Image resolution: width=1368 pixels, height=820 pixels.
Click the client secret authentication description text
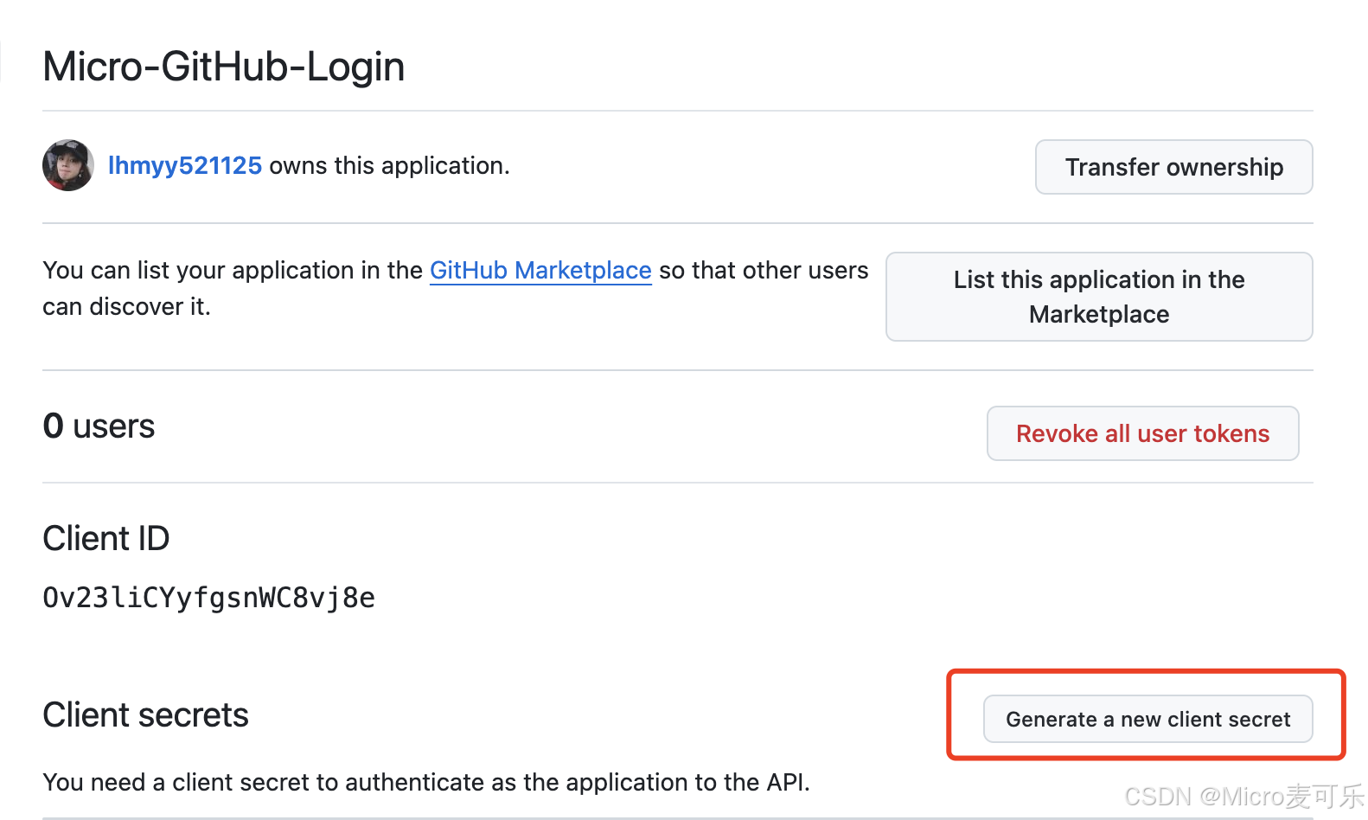click(x=426, y=782)
